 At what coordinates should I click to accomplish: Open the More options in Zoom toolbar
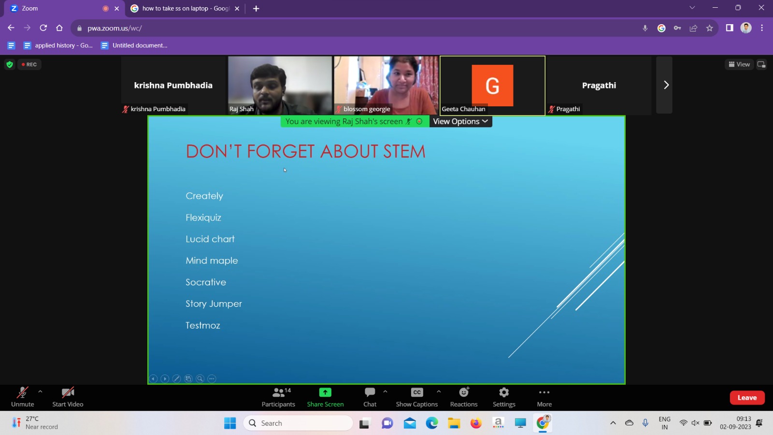544,397
